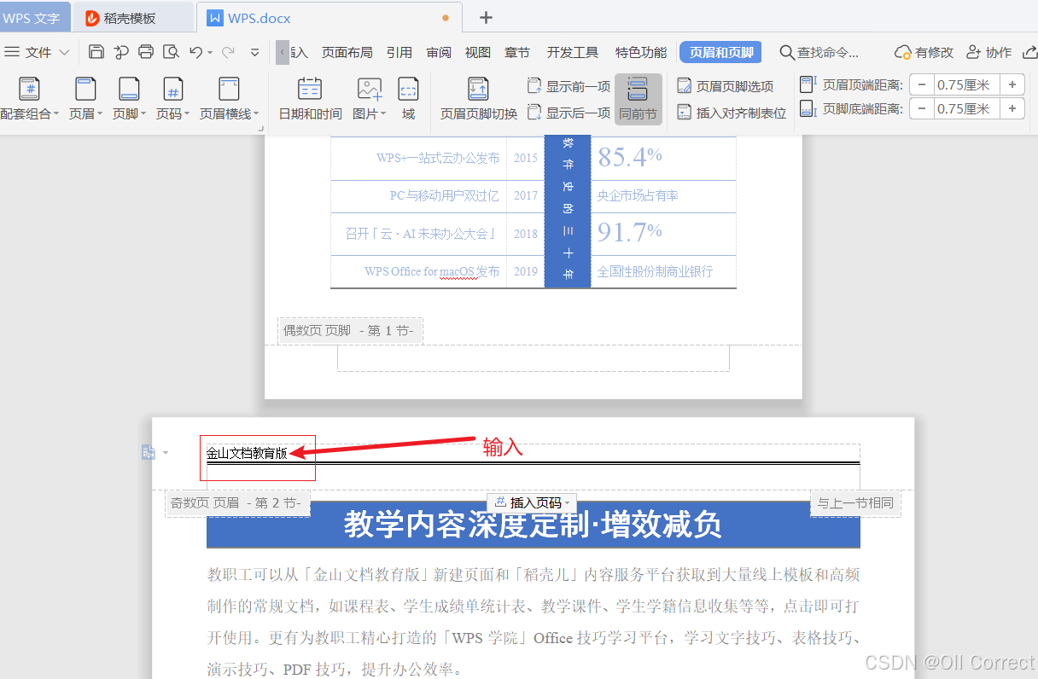The height and width of the screenshot is (679, 1038).
Task: Toggle 同前节 link to previous
Action: pyautogui.click(x=638, y=99)
